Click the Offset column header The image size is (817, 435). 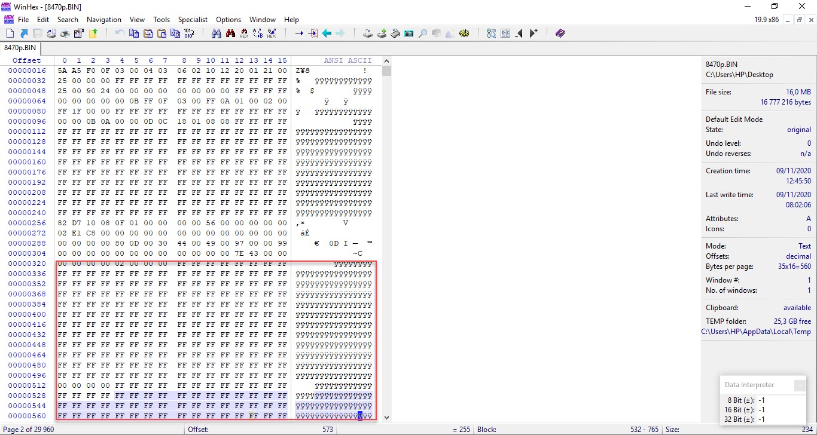coord(27,60)
